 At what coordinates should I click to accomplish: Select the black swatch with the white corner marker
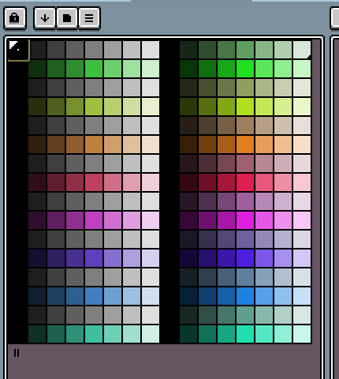coord(18,50)
